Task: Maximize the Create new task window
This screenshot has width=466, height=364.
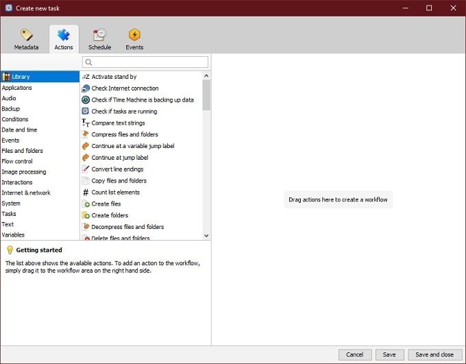Action: (429, 8)
